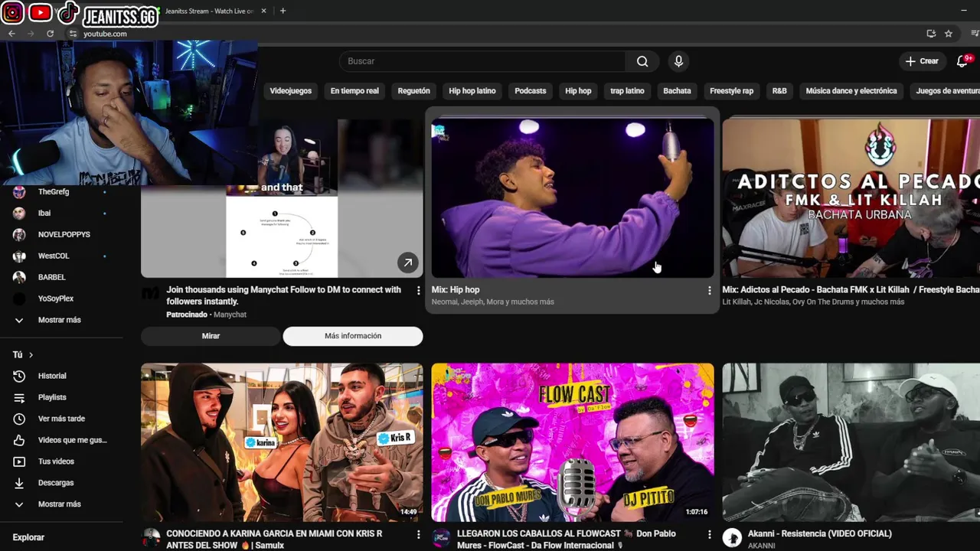Go back in browser history
The height and width of the screenshot is (551, 980).
pyautogui.click(x=11, y=34)
